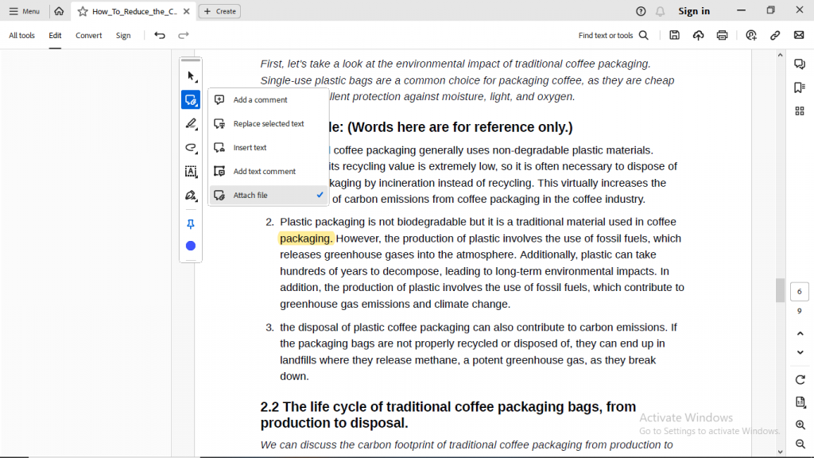This screenshot has height=458, width=814.
Task: Open the blue color picker circle
Action: (191, 246)
